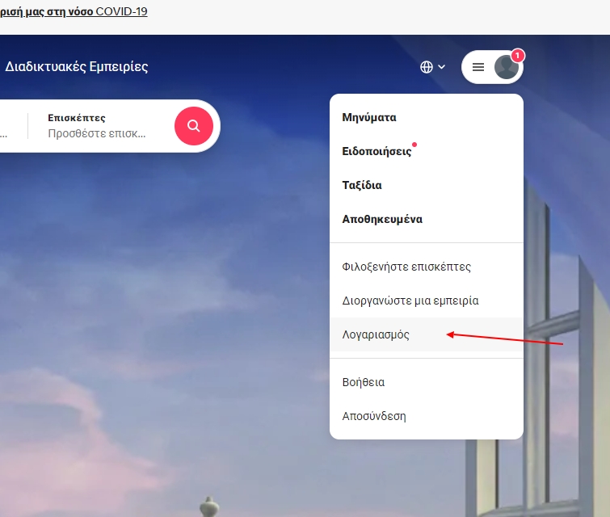Click Βοήθεια for help
This screenshot has width=610, height=517.
[364, 383]
